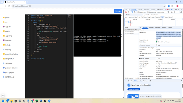183x103 pixels.
Task: Open the Network panel settings gear
Action: click(181, 12)
